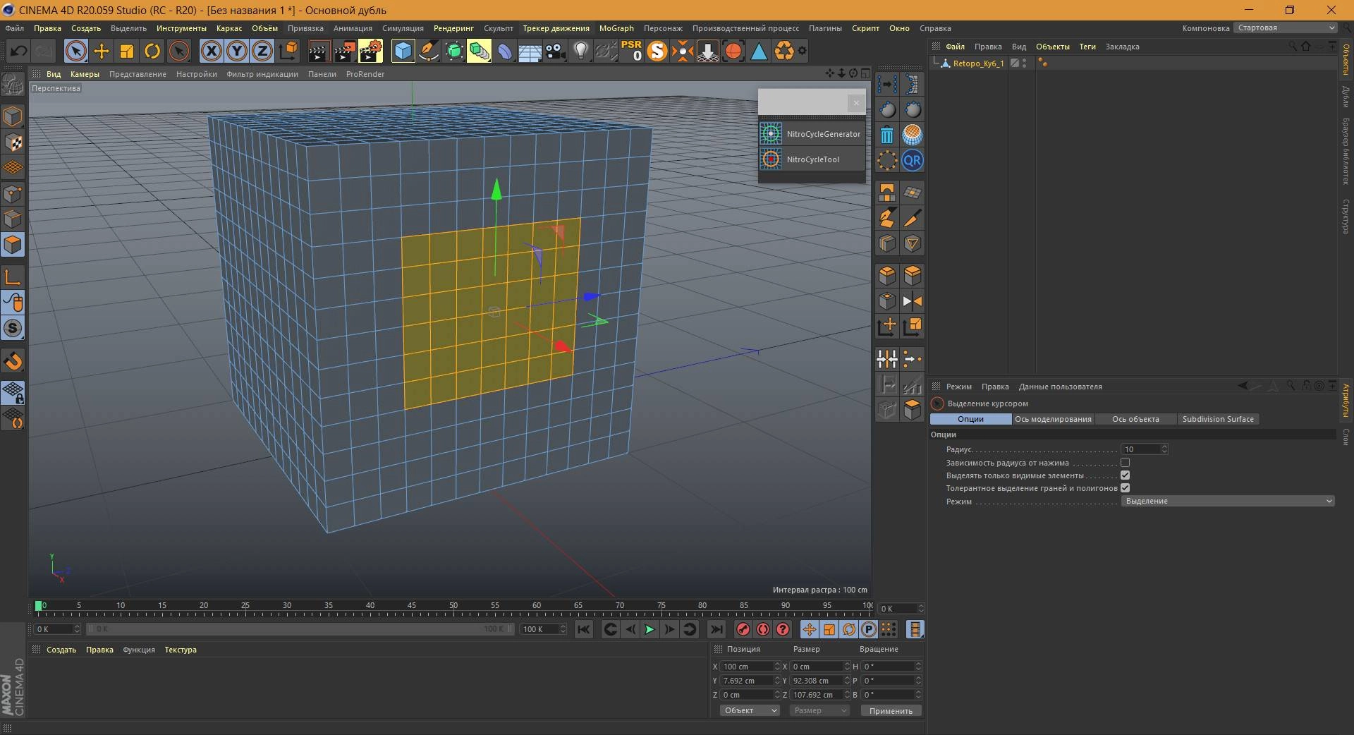The width and height of the screenshot is (1354, 735).
Task: Click the QR plugin icon
Action: click(912, 160)
